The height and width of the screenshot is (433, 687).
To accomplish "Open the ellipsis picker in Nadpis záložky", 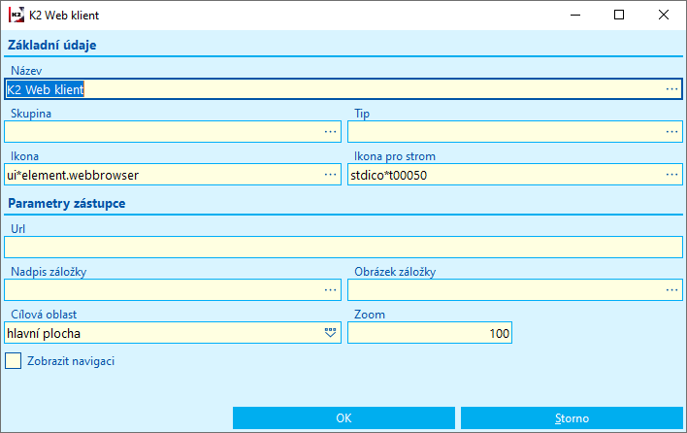I will coord(330,289).
